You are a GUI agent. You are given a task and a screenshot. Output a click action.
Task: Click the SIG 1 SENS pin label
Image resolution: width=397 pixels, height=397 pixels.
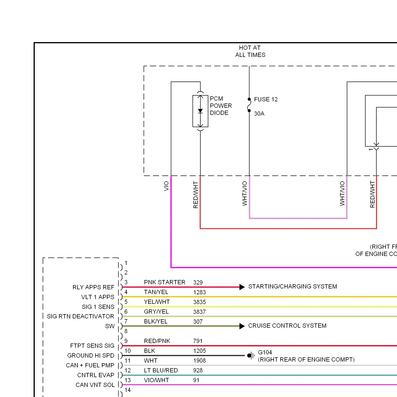click(x=98, y=307)
